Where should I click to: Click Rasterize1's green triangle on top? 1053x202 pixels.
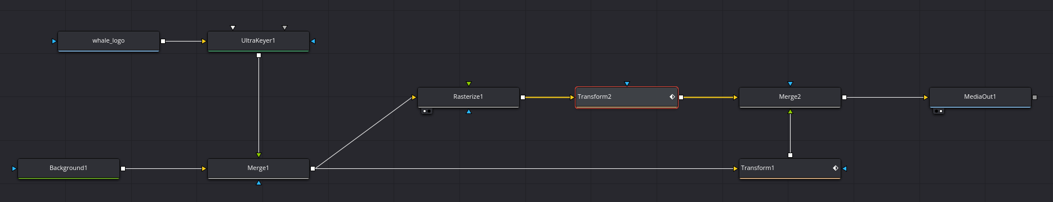[469, 84]
